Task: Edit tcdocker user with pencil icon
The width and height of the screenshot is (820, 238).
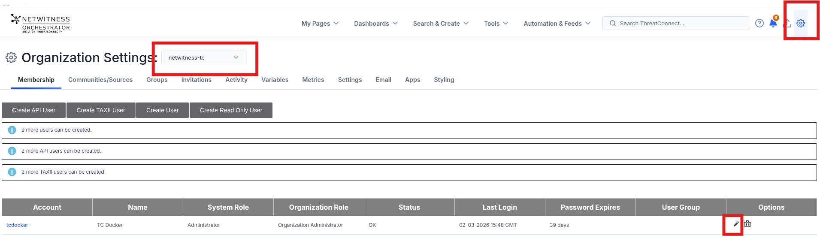Action: coord(736,224)
